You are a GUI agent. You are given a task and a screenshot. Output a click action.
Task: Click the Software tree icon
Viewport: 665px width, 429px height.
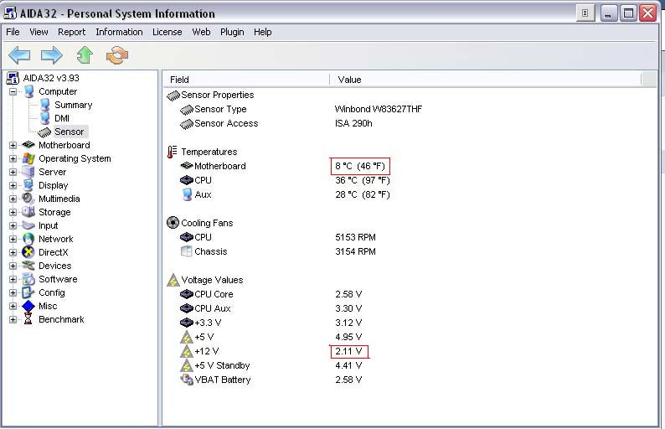(x=28, y=279)
